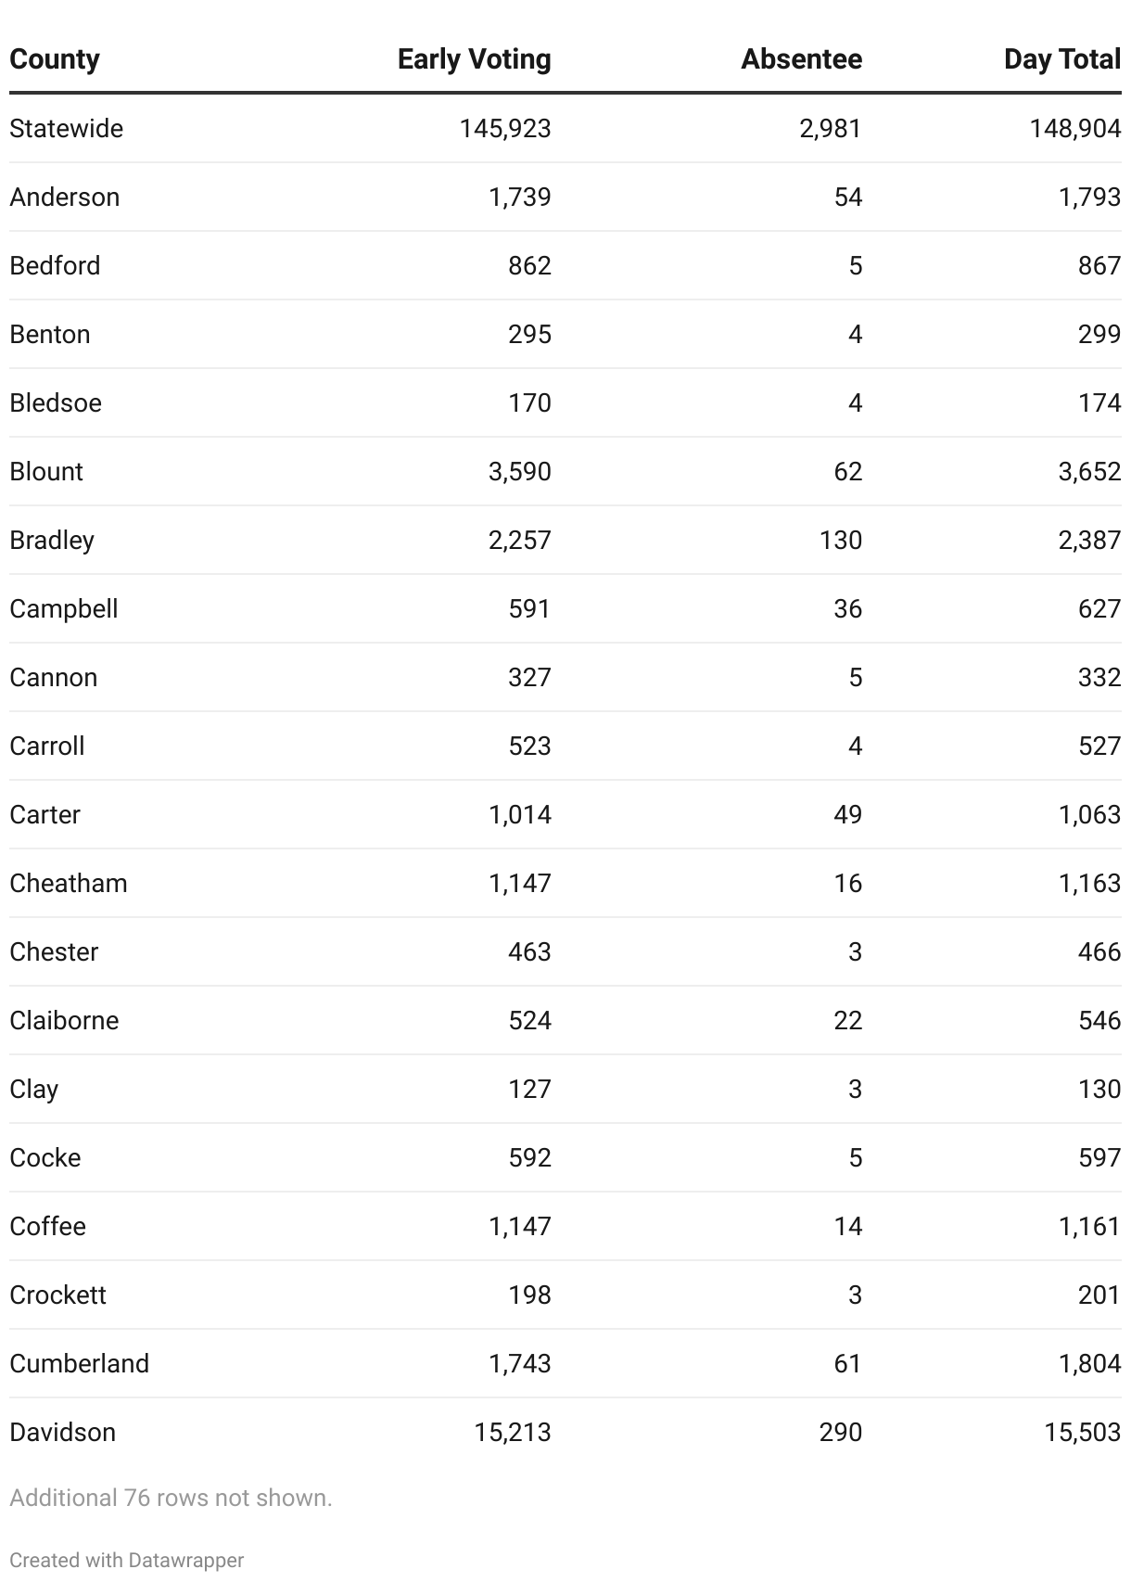Click the Davidson county row name
1131x1582 pixels.
62,1432
